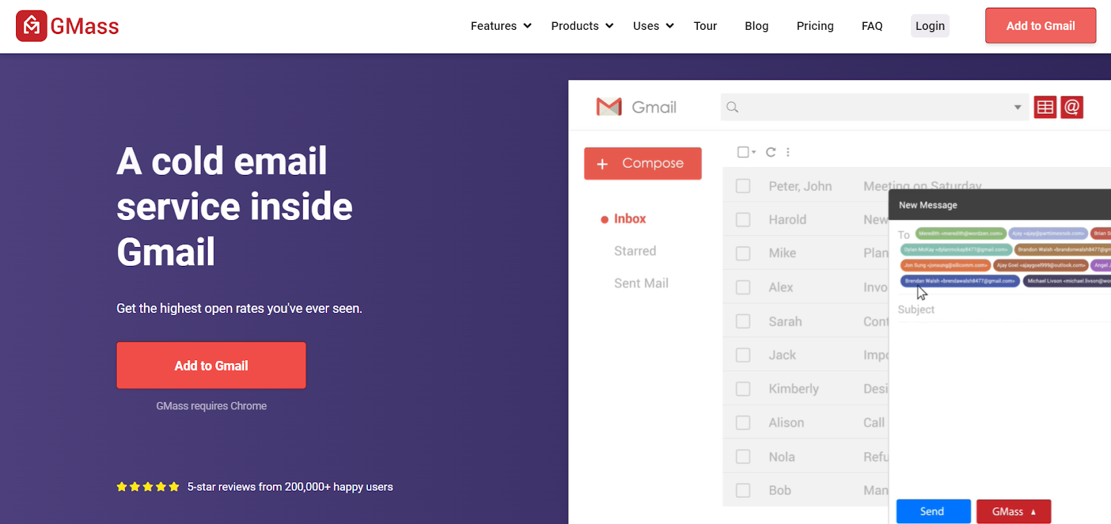Go to the Blog page
This screenshot has height=524, width=1111.
pyautogui.click(x=757, y=26)
